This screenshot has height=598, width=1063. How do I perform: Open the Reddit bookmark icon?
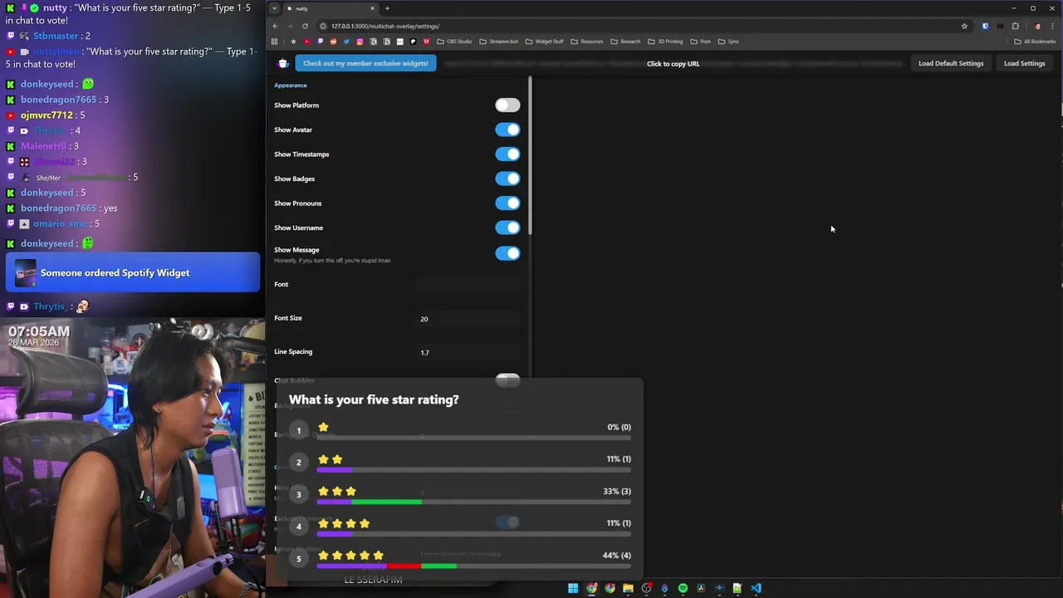333,42
